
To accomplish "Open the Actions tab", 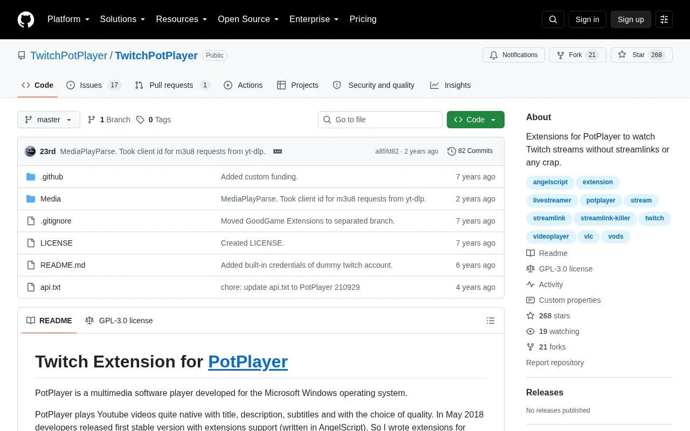I will 243,85.
